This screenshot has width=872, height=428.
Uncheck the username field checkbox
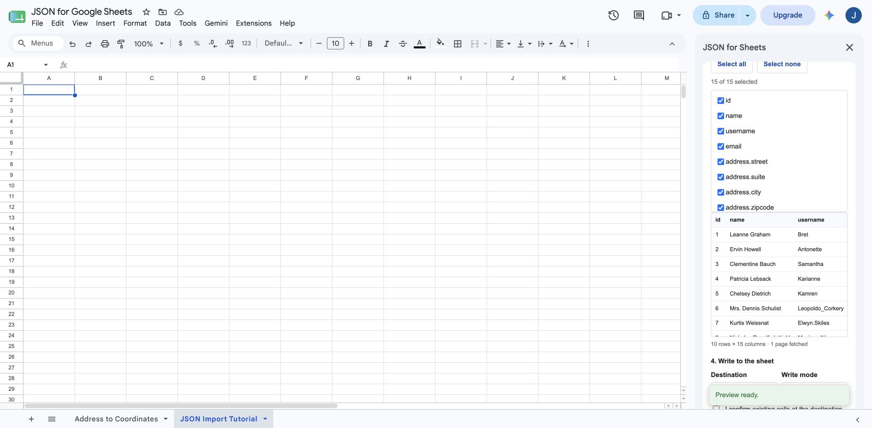click(x=721, y=131)
